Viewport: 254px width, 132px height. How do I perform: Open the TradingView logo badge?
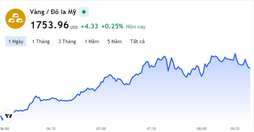[x=9, y=116]
